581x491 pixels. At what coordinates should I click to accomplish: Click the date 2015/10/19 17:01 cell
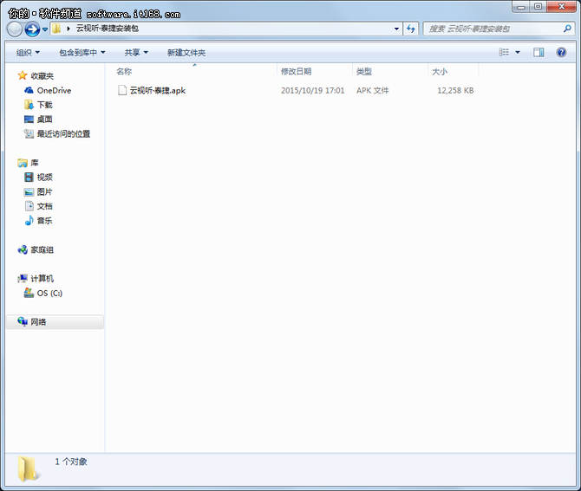pyautogui.click(x=313, y=90)
